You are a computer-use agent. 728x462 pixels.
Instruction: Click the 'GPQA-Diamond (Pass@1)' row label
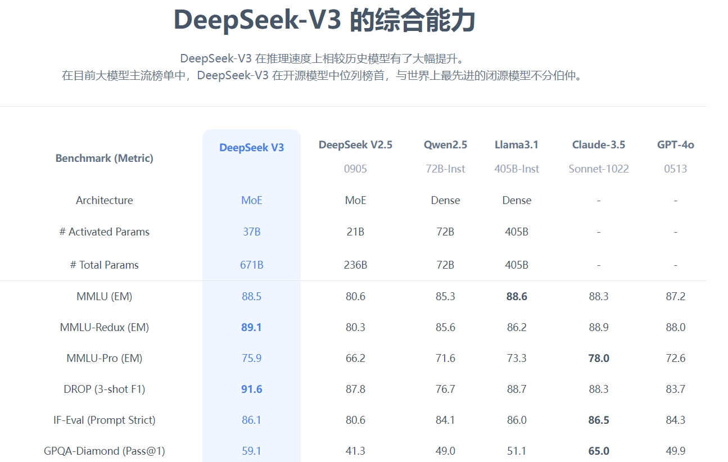(105, 451)
